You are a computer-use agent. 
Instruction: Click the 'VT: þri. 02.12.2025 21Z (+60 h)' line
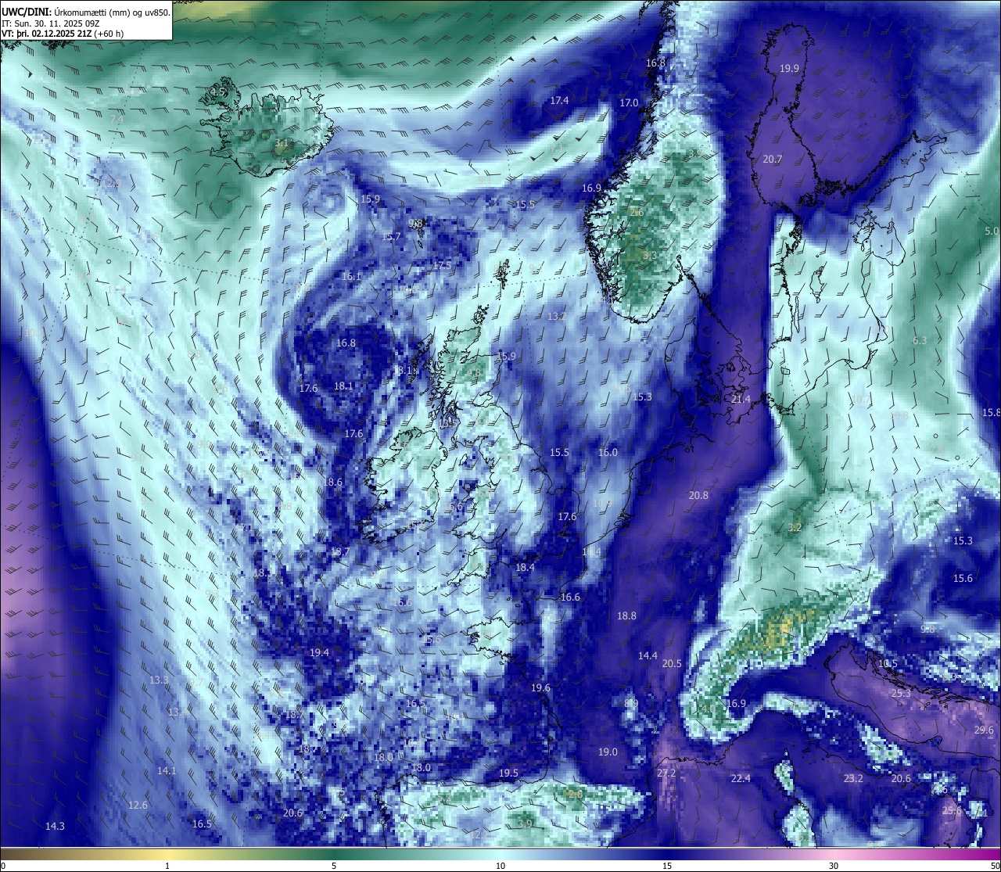click(x=63, y=34)
